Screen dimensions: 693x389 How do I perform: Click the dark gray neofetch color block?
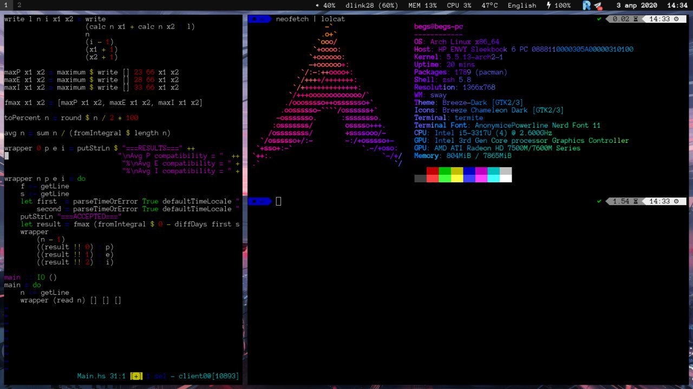[x=420, y=178]
